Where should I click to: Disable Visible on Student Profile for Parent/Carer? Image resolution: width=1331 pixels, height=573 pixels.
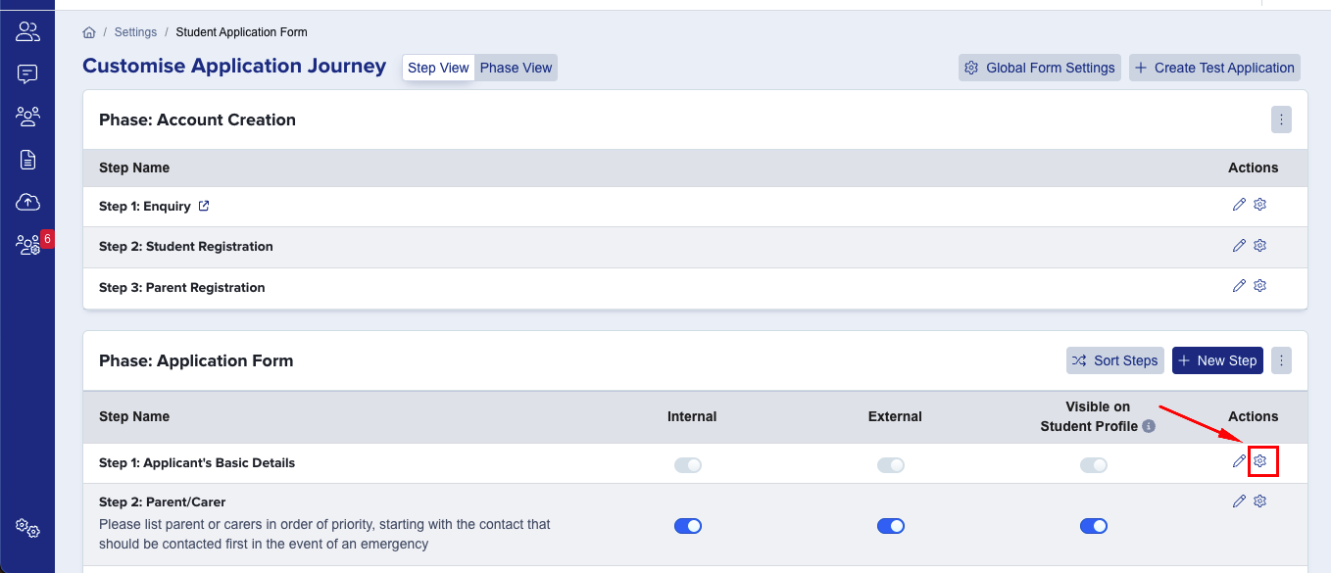(1094, 526)
